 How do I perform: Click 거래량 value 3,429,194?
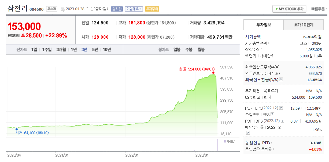[214, 23]
